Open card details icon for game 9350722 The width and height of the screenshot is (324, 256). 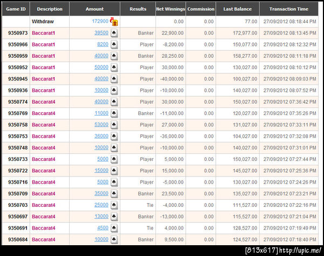pyautogui.click(x=114, y=171)
